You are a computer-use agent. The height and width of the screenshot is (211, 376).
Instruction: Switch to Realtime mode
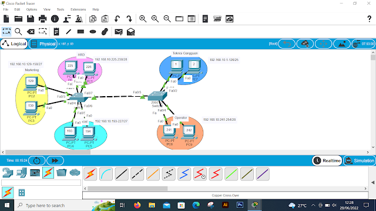pyautogui.click(x=327, y=161)
